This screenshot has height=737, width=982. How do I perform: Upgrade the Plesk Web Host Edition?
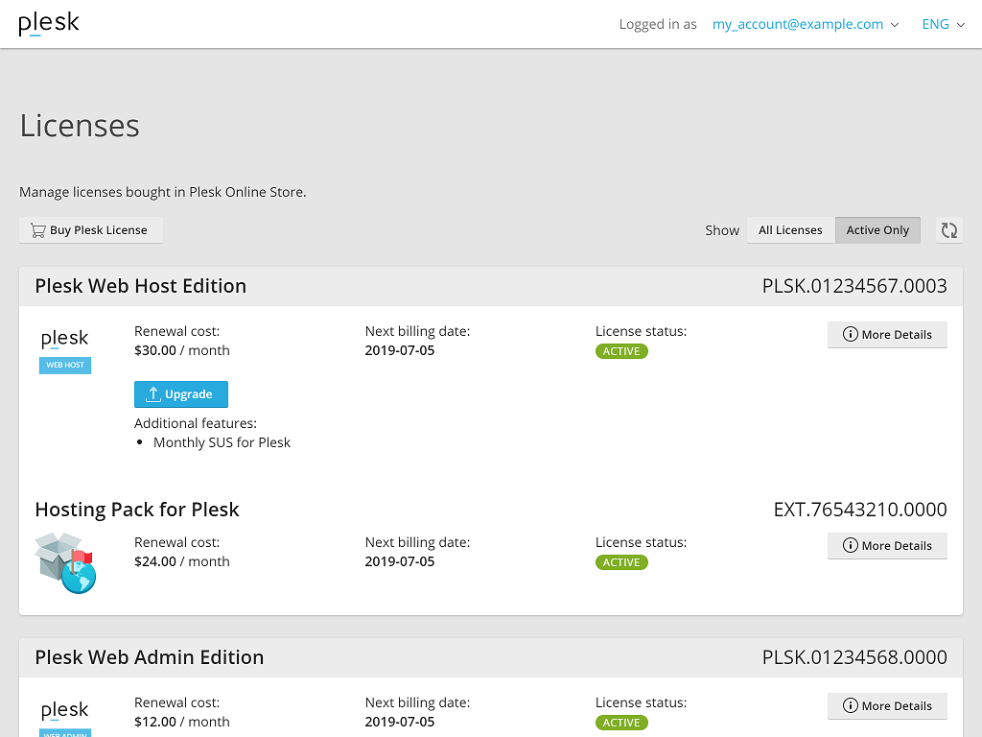(x=181, y=394)
